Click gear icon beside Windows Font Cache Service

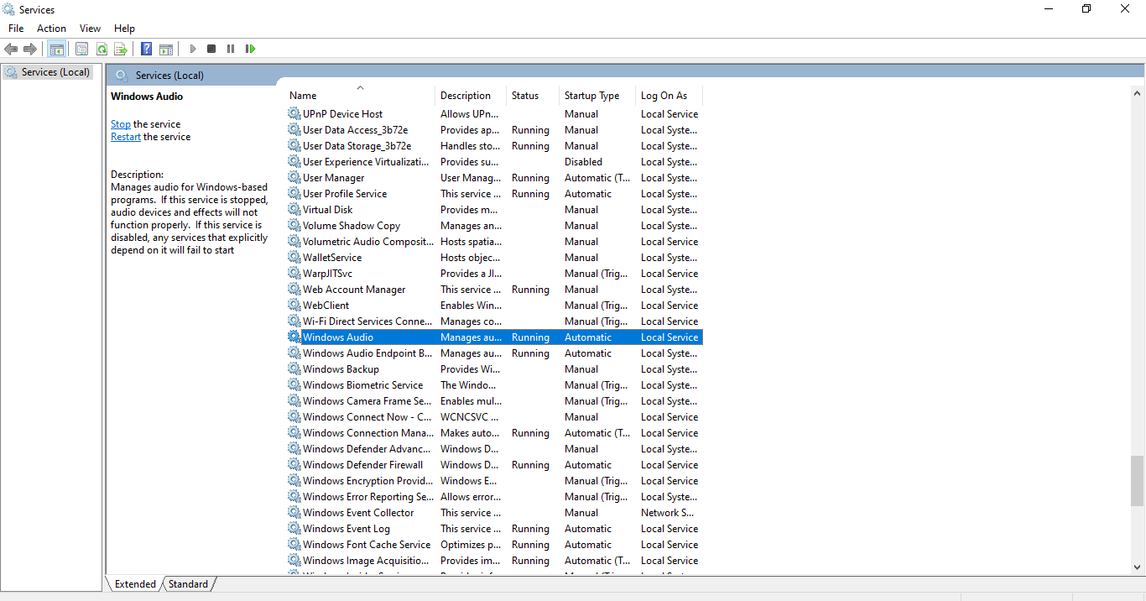pyautogui.click(x=294, y=544)
